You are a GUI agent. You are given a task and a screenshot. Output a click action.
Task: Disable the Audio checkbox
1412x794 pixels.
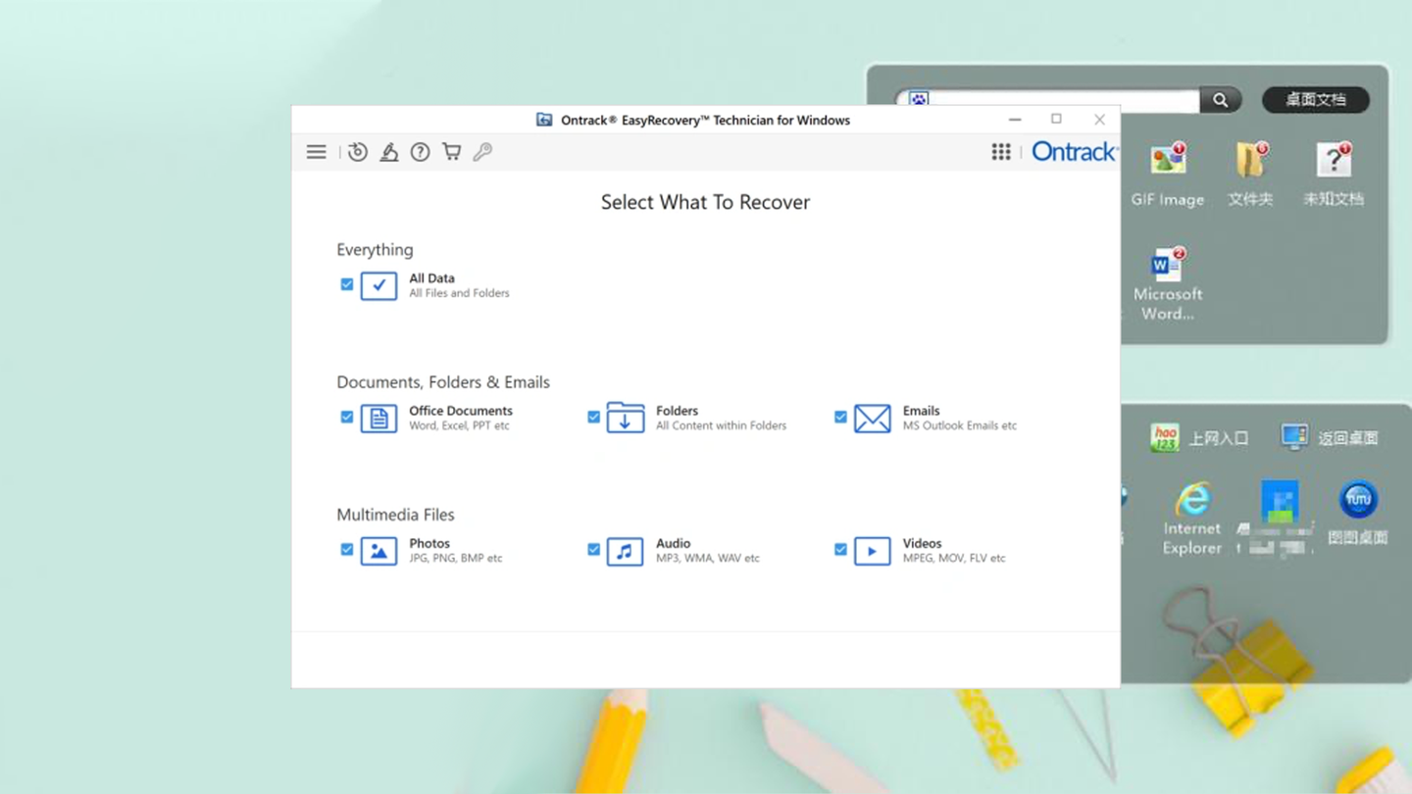click(593, 549)
